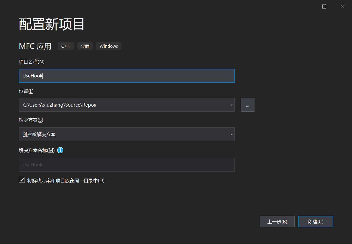Image resolution: width=352 pixels, height=244 pixels.
Task: Click the 创建(C) create button
Action: tap(315, 222)
